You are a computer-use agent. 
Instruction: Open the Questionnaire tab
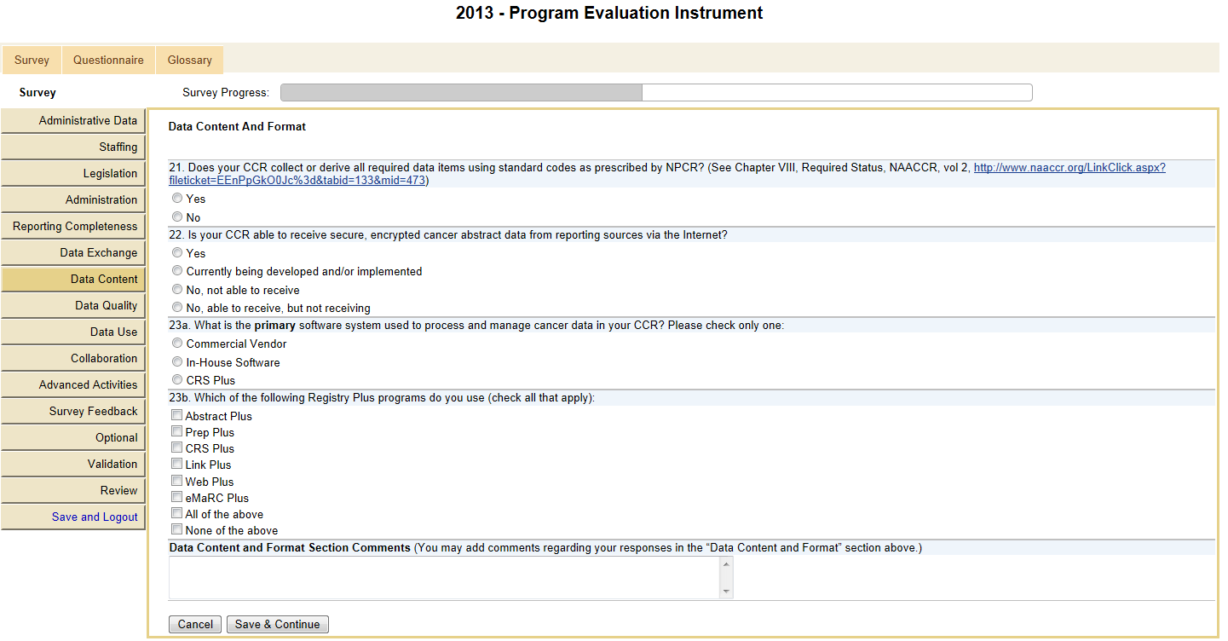click(x=108, y=60)
